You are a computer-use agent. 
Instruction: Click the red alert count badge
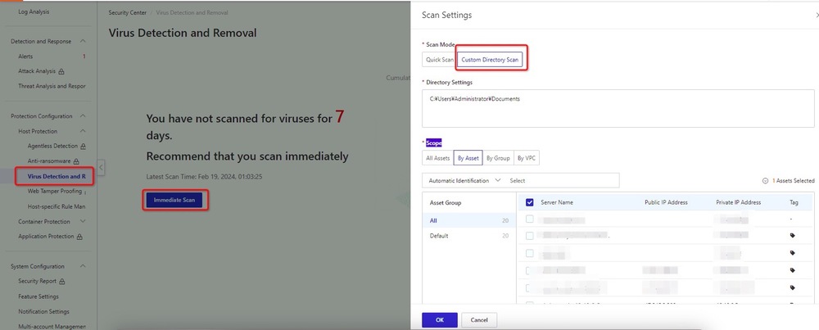(84, 57)
